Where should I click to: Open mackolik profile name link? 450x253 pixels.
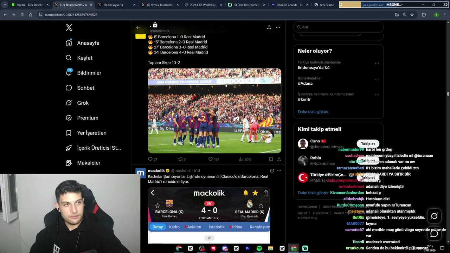click(156, 170)
